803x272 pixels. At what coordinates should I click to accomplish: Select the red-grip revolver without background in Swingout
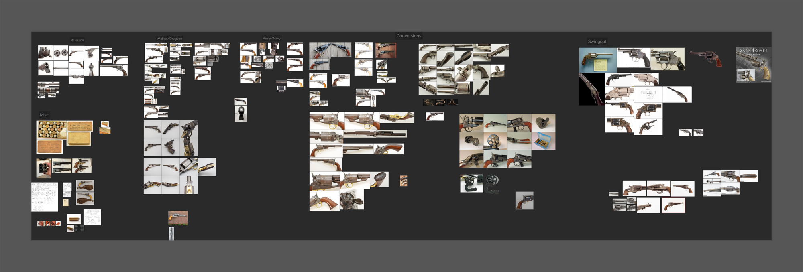705,59
